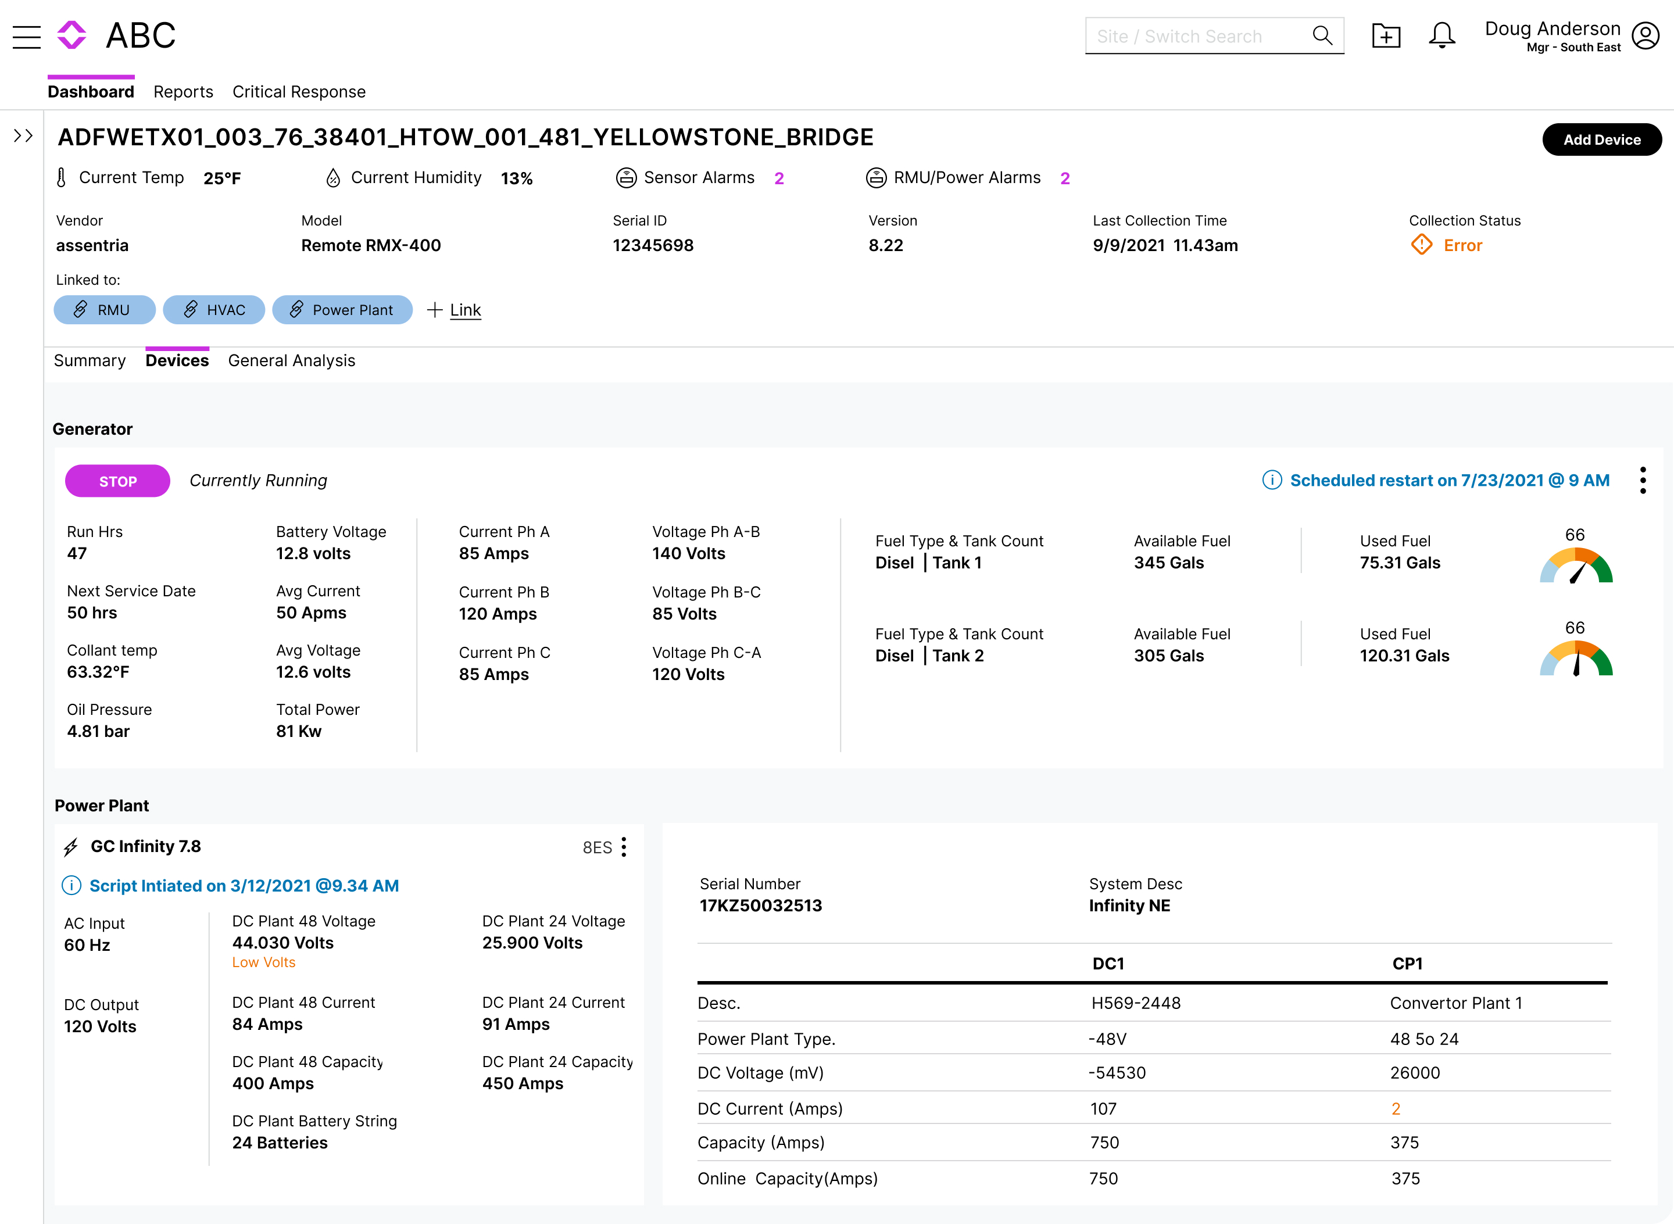Switch to the Dashboard tab

point(91,92)
